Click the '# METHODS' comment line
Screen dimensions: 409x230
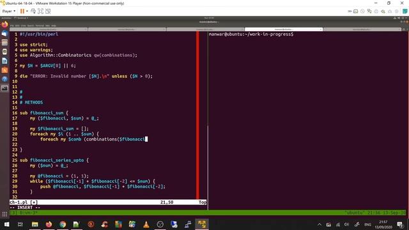tap(31, 102)
